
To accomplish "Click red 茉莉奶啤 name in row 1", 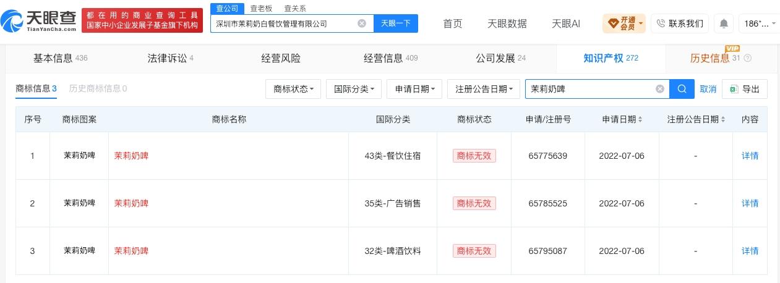I will [131, 156].
